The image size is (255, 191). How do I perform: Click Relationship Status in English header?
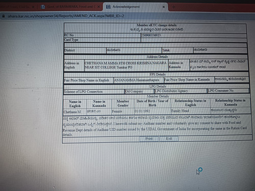[190, 103]
